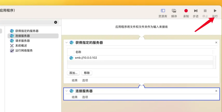Select 请求服务器 in the action list
This screenshot has width=222, height=112.
click(23, 41)
